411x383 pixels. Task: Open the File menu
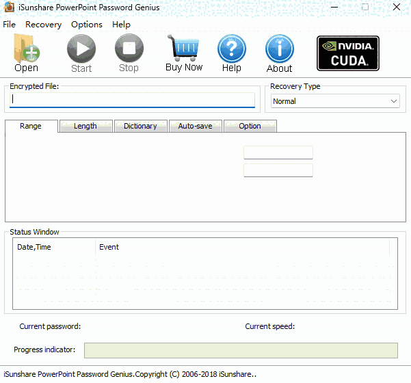click(x=9, y=25)
